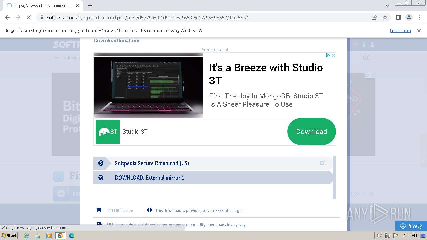Image resolution: width=427 pixels, height=240 pixels.
Task: Switch to Chrome in the taskbar
Action: tap(60, 236)
